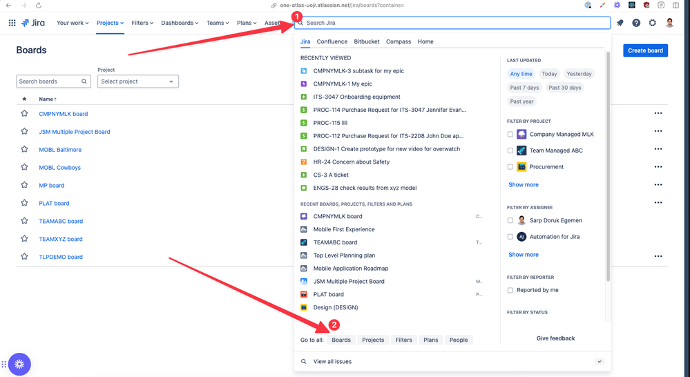Focus the Search Jira field
Image resolution: width=690 pixels, height=377 pixels.
(x=452, y=23)
